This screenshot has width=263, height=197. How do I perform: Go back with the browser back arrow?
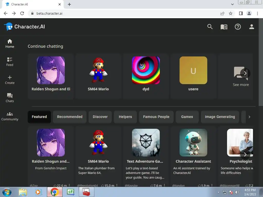6,13
